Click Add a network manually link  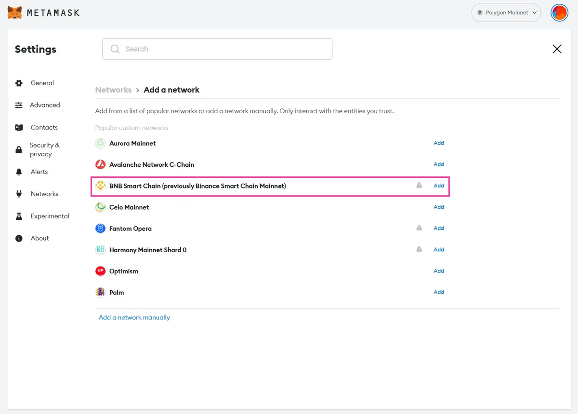pos(134,317)
